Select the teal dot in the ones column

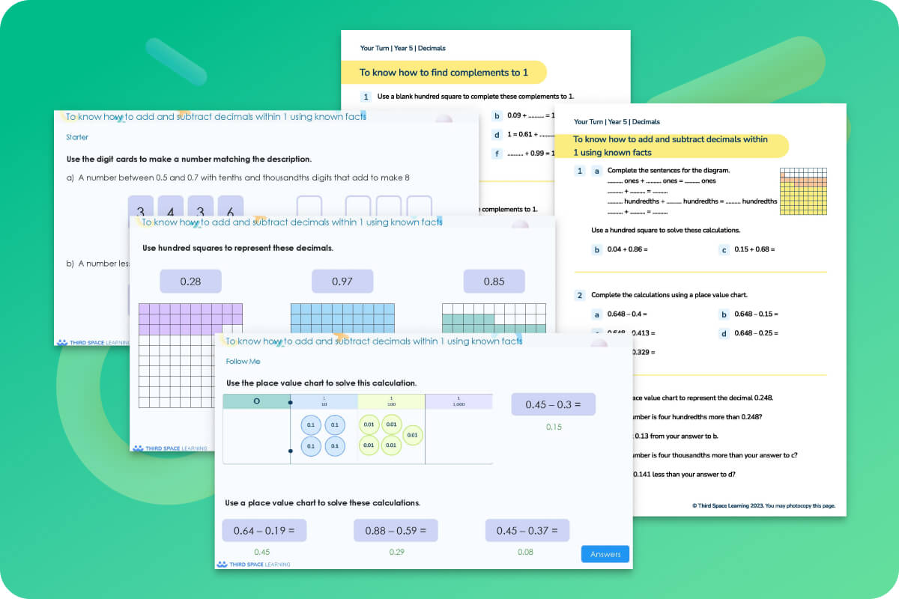[x=291, y=401]
